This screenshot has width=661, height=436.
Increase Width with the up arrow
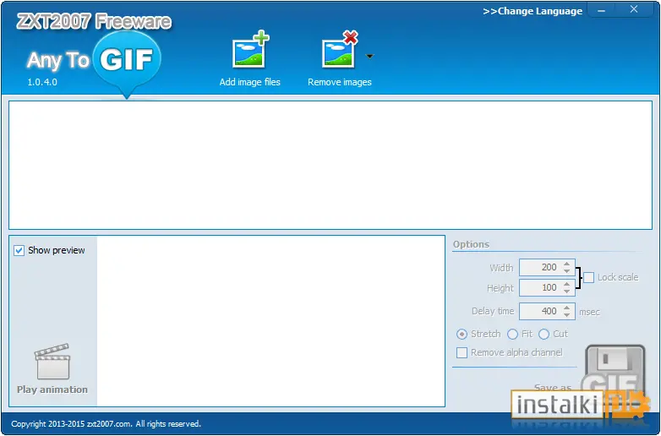[566, 264]
